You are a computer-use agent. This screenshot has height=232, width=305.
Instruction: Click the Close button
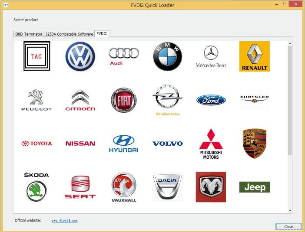coord(288,226)
